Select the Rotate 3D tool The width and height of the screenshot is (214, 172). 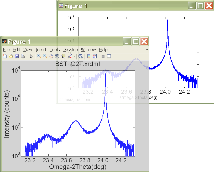click(x=57, y=56)
